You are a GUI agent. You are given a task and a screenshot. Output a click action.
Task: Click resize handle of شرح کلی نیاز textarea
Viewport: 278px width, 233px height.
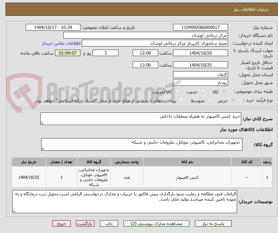tap(42, 123)
